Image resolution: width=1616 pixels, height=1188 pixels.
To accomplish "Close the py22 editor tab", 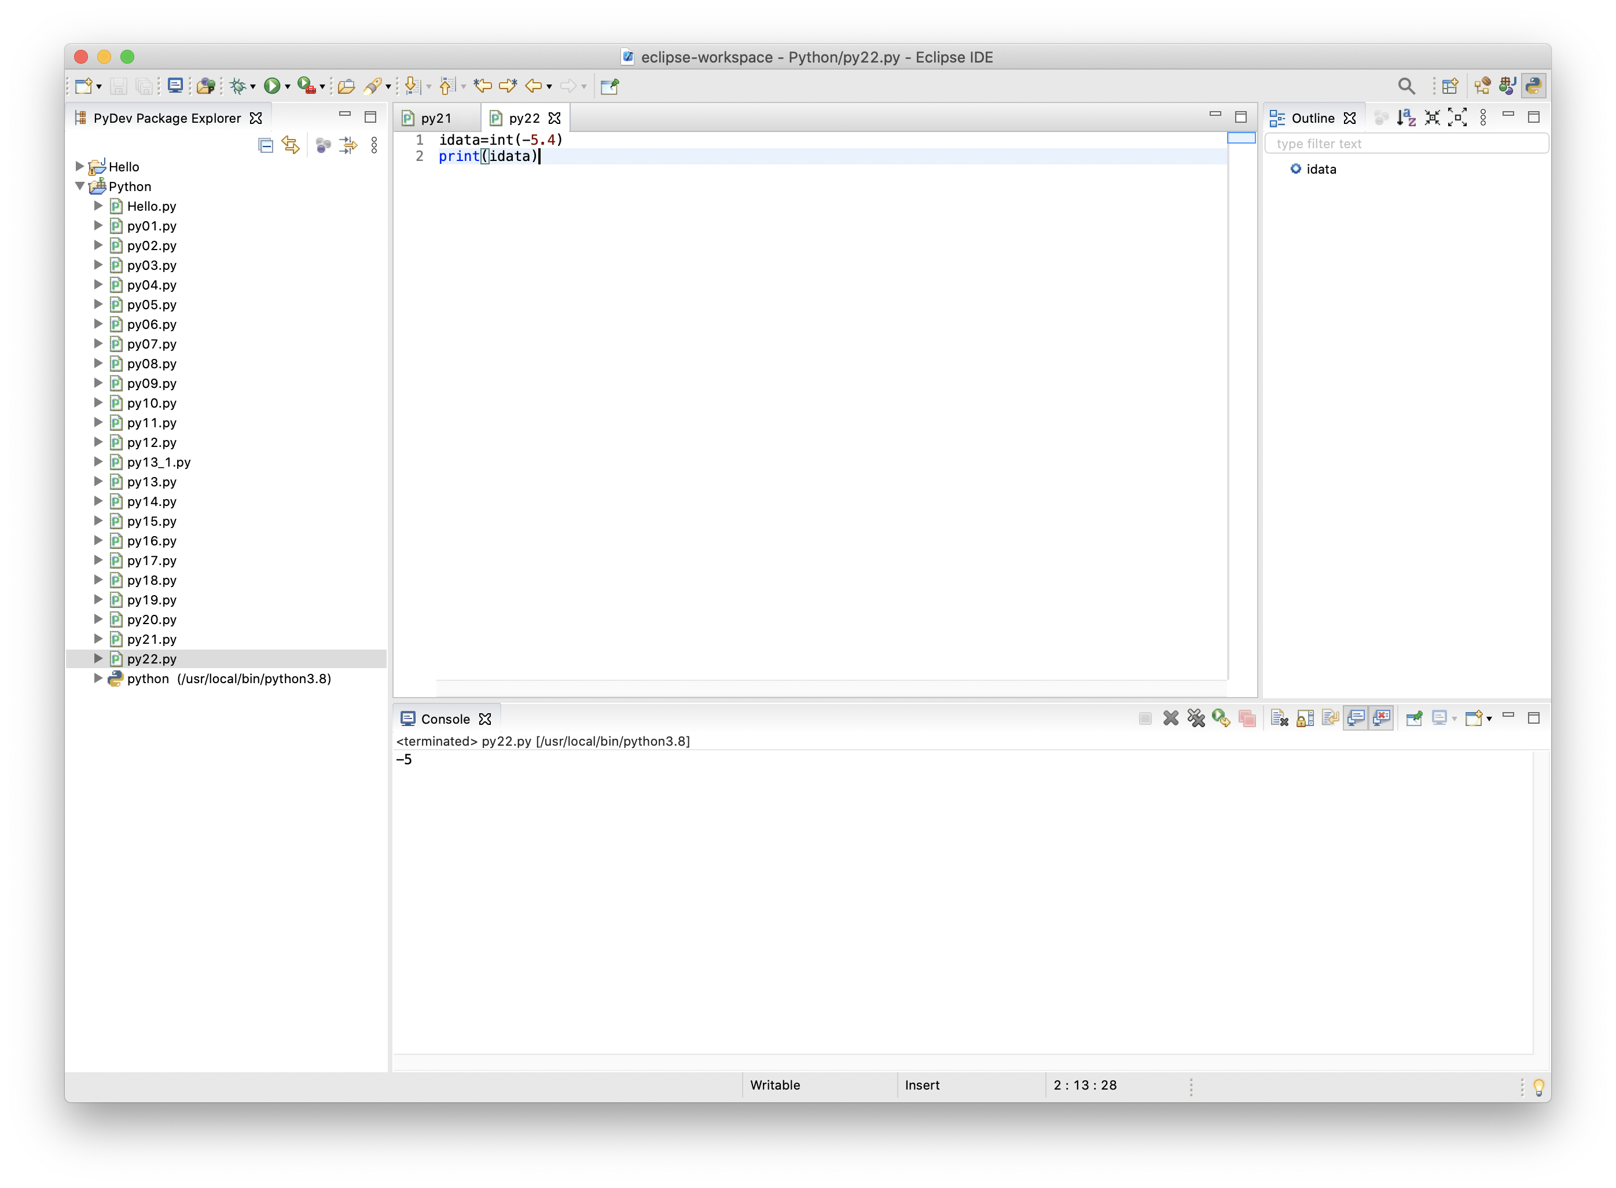I will coord(554,118).
